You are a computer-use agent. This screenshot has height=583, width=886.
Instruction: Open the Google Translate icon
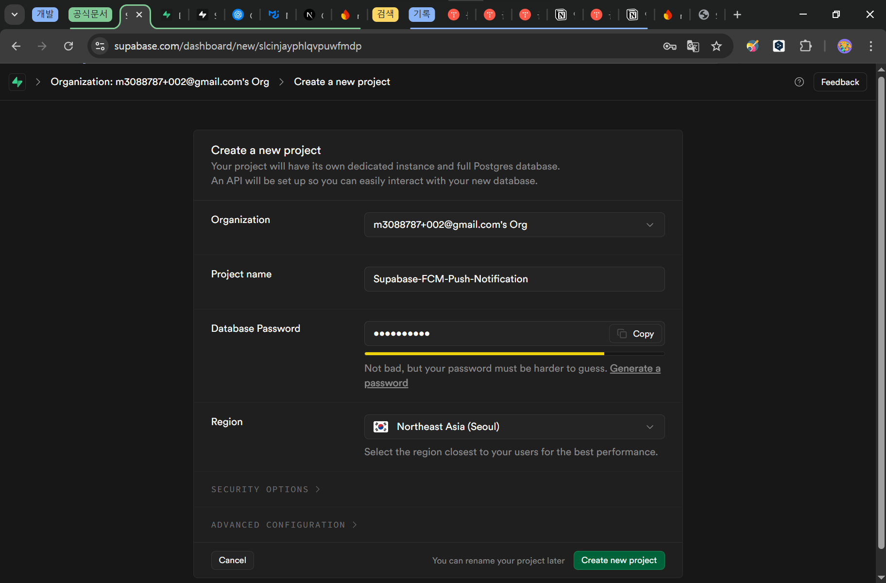tap(693, 46)
